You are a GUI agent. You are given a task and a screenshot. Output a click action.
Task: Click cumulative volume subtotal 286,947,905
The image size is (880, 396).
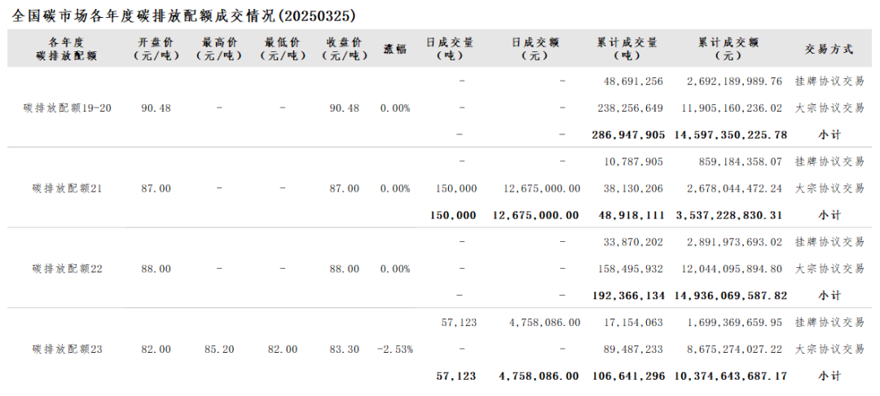tap(627, 134)
